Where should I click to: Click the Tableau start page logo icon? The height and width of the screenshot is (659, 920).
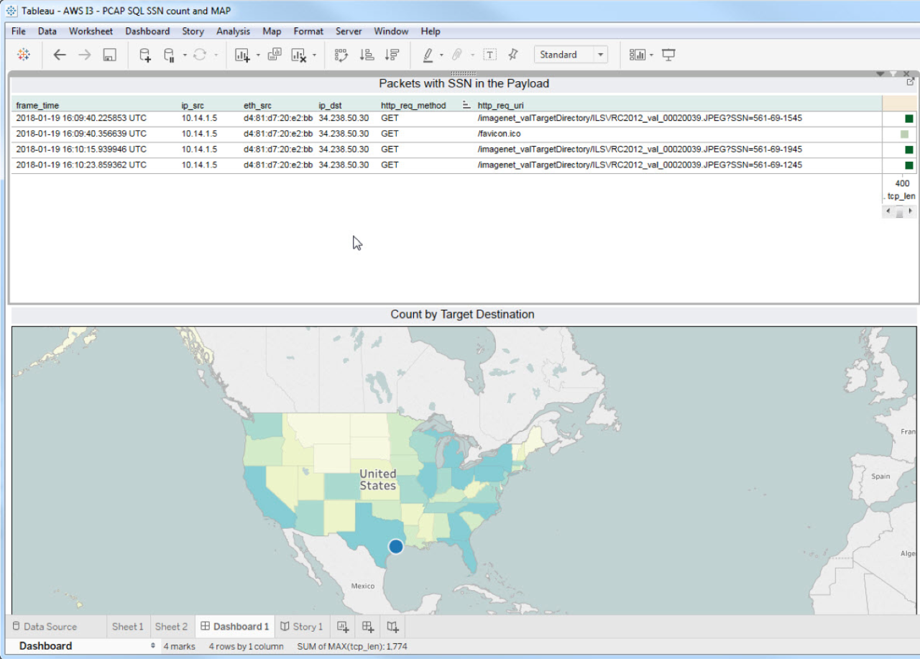[x=24, y=55]
